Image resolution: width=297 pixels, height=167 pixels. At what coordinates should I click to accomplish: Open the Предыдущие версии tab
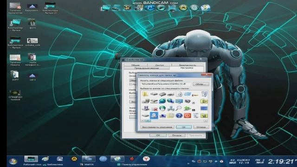tap(147, 68)
